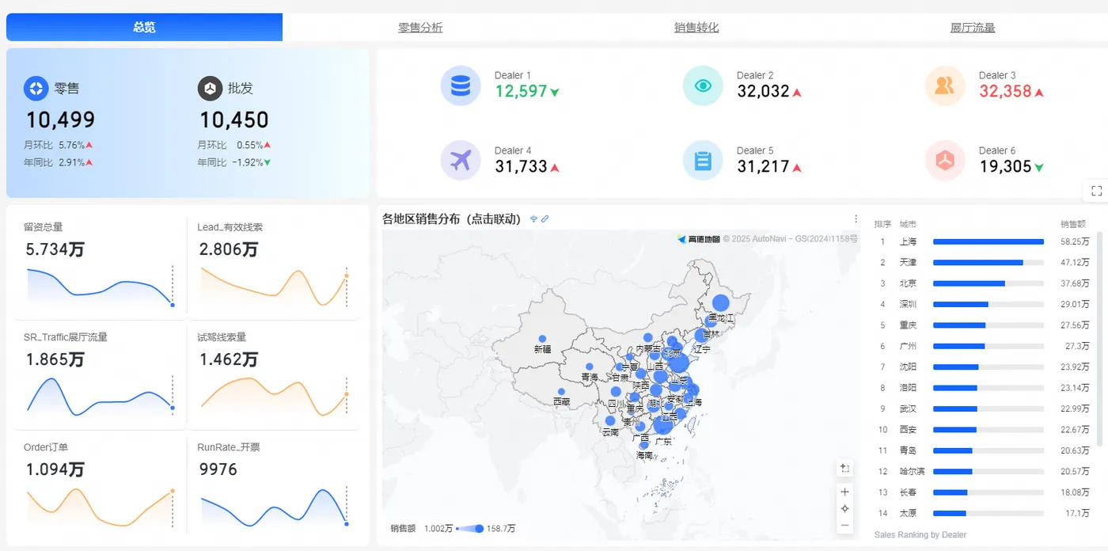This screenshot has height=551, width=1108.
Task: Click Dealer 2 eye icon
Action: (703, 85)
